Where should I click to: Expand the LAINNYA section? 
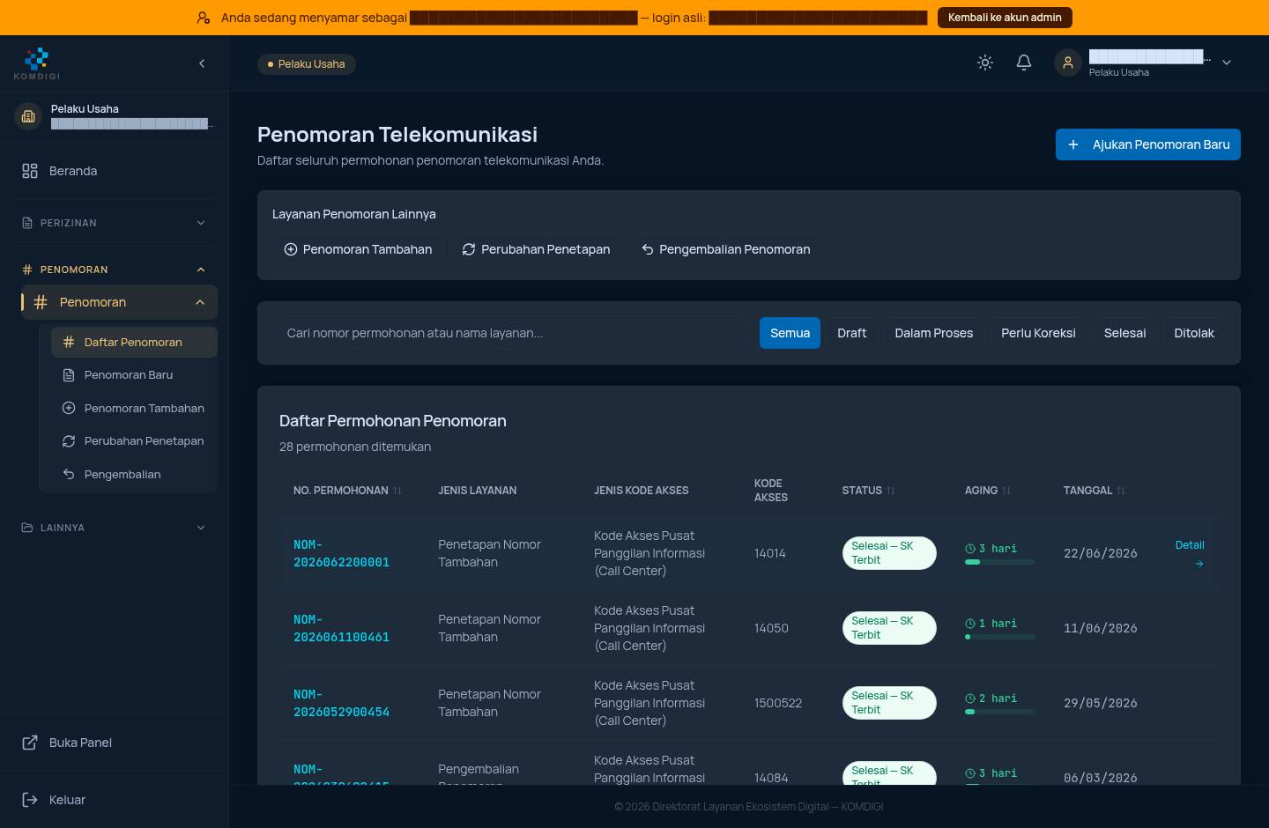115,528
